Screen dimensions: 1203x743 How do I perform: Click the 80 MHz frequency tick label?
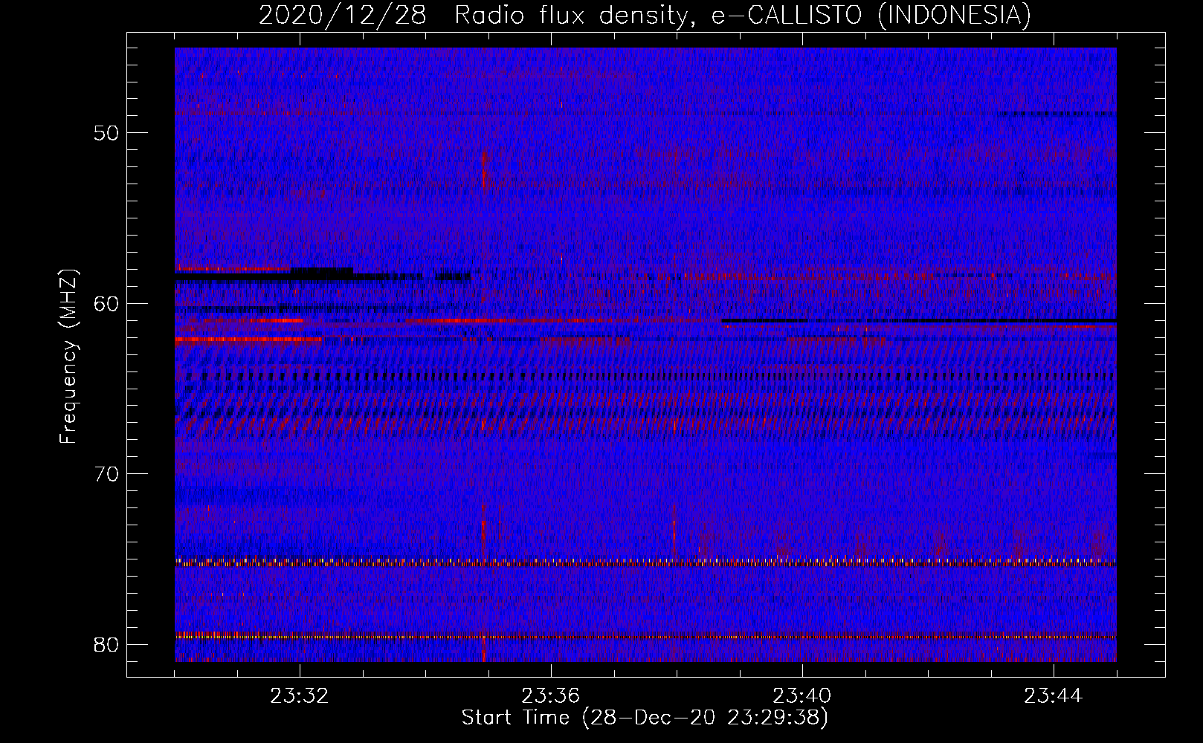[x=107, y=644]
